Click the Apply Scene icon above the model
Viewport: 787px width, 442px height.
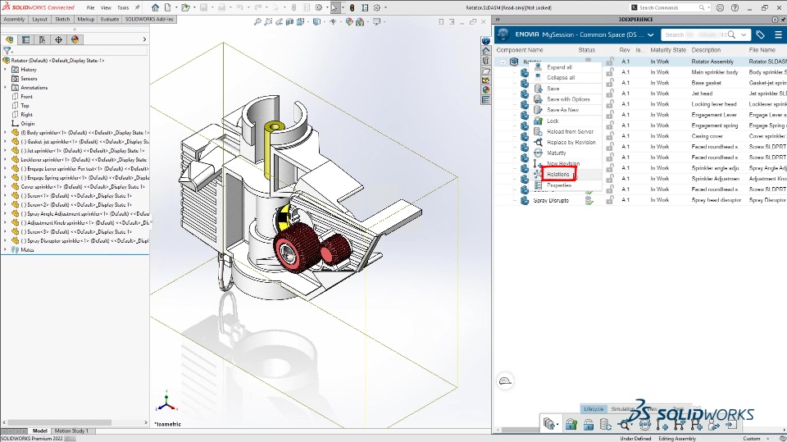click(x=360, y=21)
